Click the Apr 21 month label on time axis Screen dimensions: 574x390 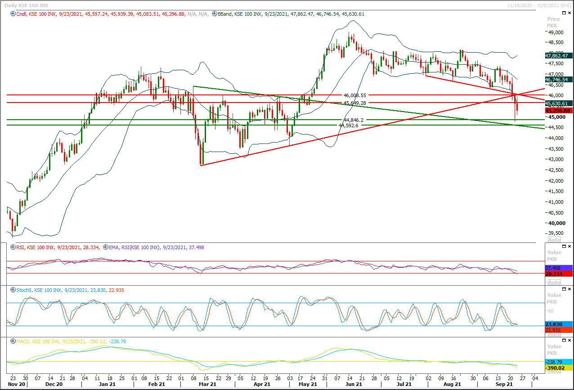click(x=262, y=385)
